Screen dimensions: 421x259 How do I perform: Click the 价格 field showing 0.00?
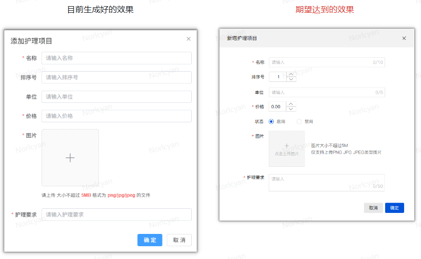tap(277, 106)
